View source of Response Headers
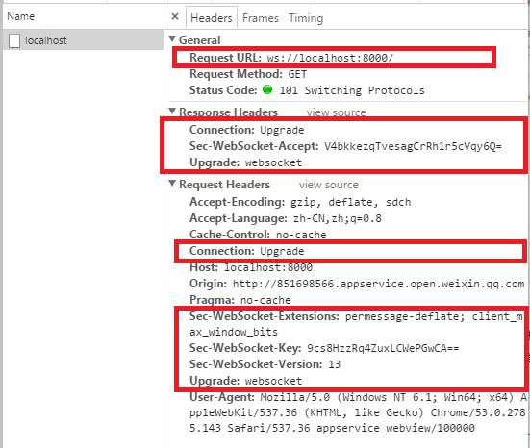Image resolution: width=530 pixels, height=448 pixels. tap(336, 112)
